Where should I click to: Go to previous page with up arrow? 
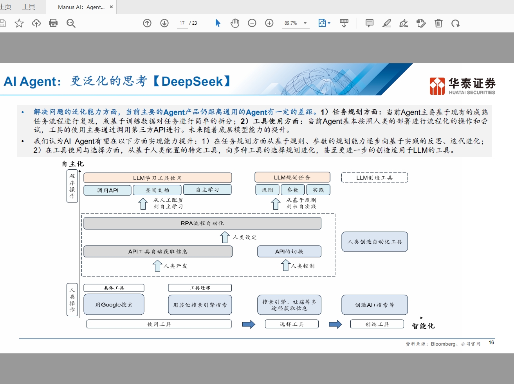point(147,24)
